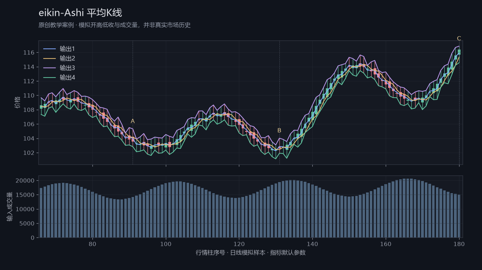Click the x-axis tick label 100
The height and width of the screenshot is (270, 482).
[166, 244]
